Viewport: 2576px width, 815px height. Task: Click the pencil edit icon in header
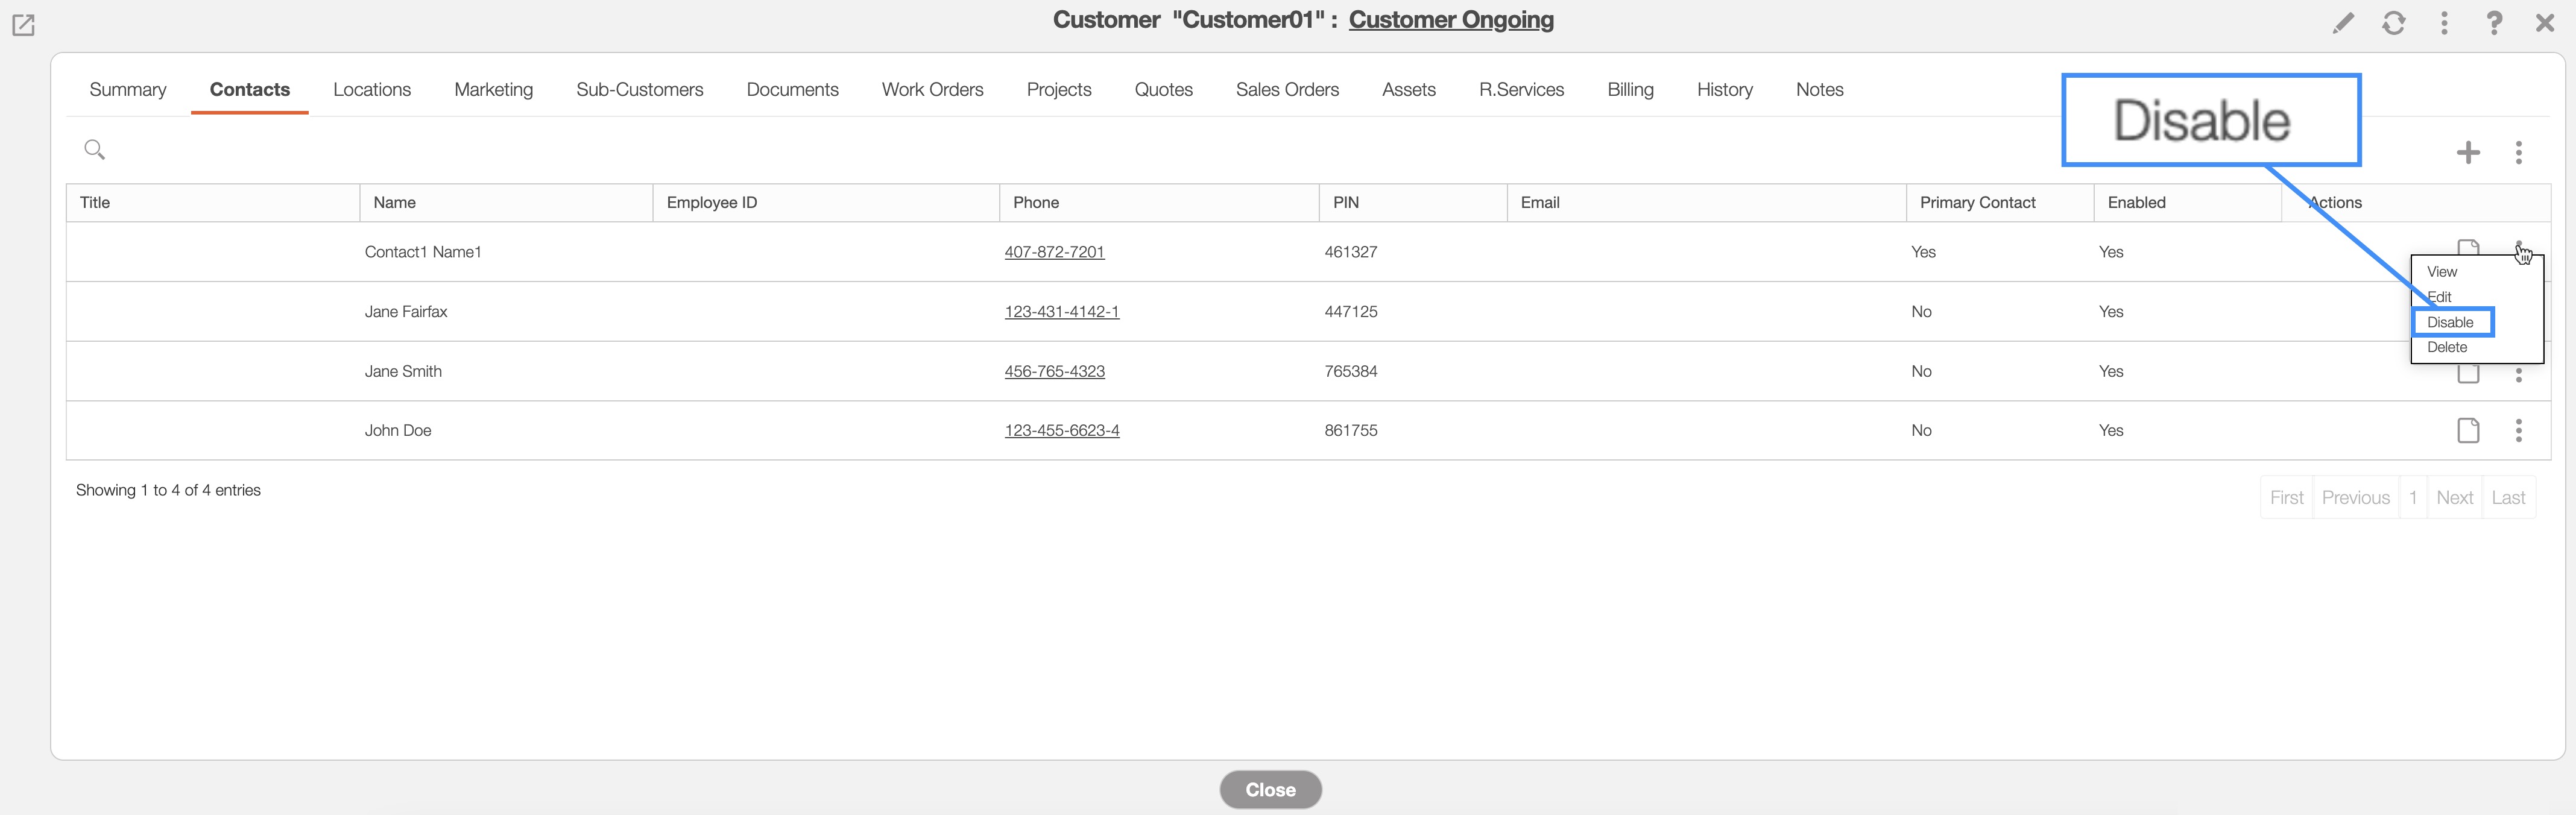pyautogui.click(x=2343, y=23)
